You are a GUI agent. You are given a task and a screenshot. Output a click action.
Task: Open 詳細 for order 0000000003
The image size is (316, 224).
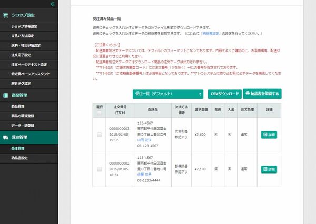(269, 135)
